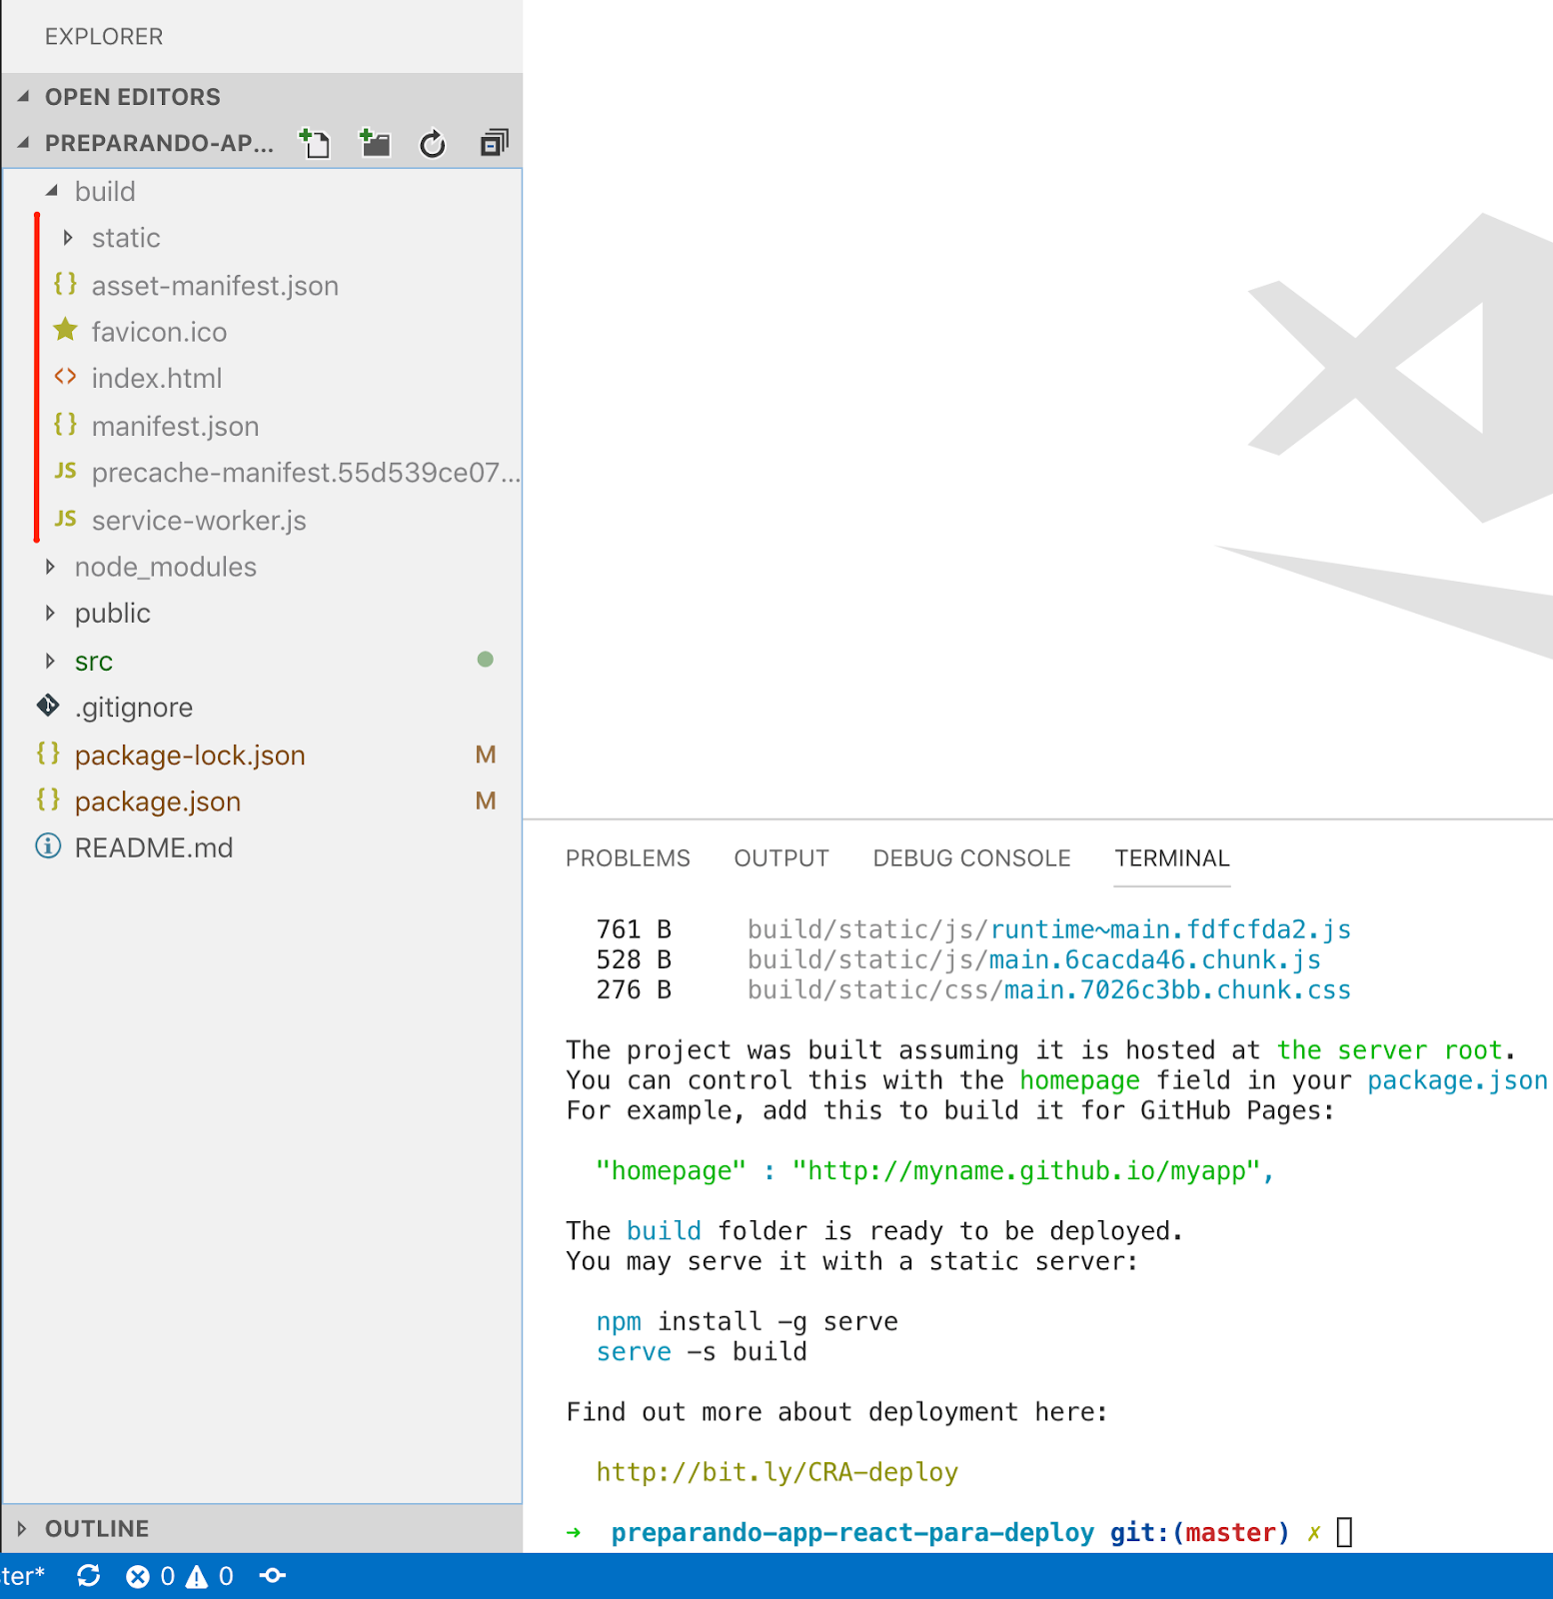Open manifest.json file

click(175, 426)
